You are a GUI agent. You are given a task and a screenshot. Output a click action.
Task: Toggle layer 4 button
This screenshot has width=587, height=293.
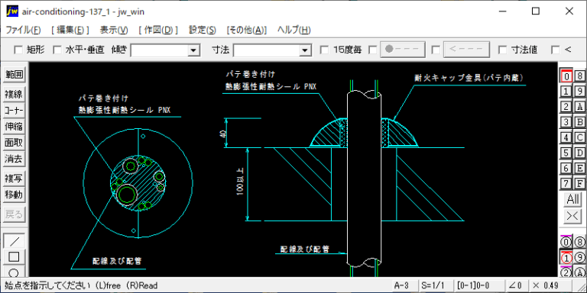(x=566, y=137)
